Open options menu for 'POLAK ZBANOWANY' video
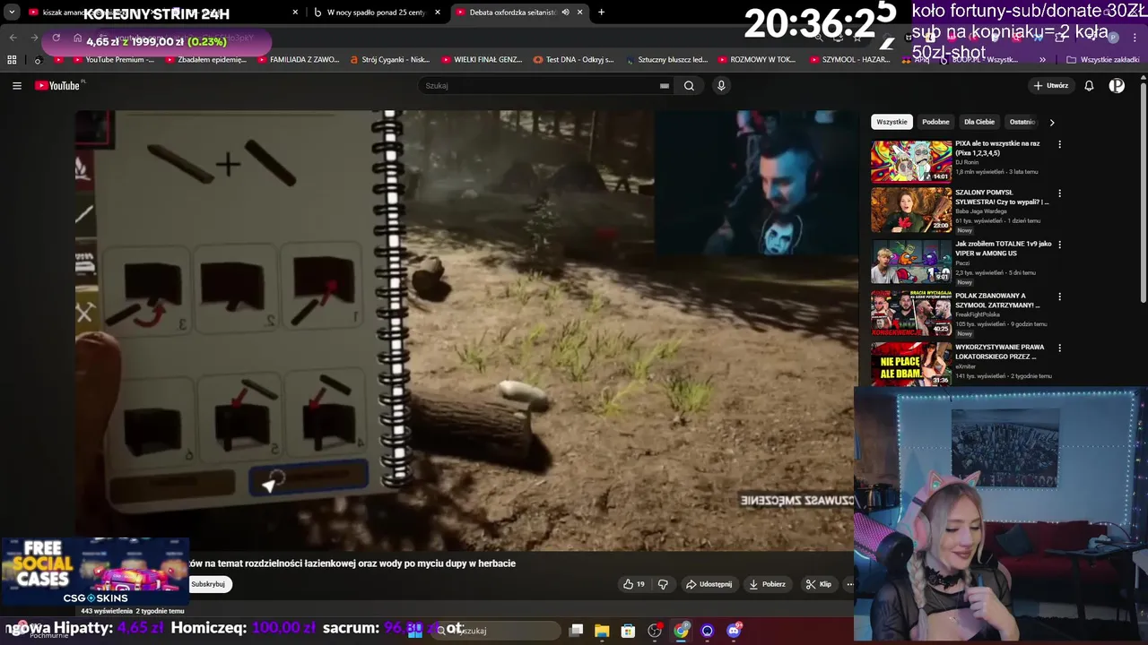The width and height of the screenshot is (1148, 645). coord(1059,297)
